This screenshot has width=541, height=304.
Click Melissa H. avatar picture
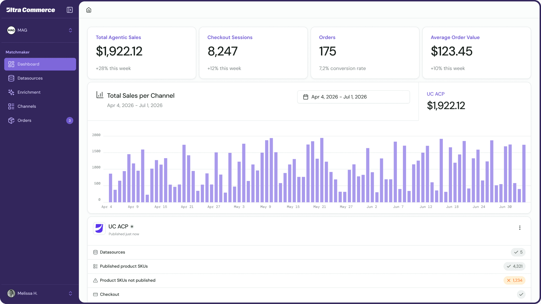coord(11,293)
